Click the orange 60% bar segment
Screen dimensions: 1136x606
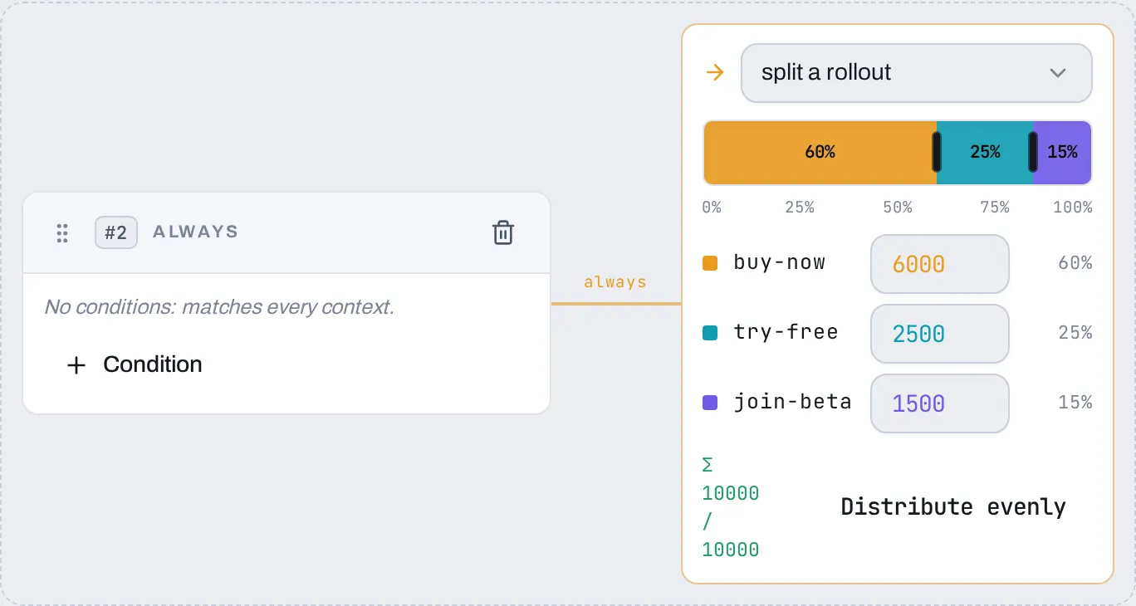(x=820, y=152)
